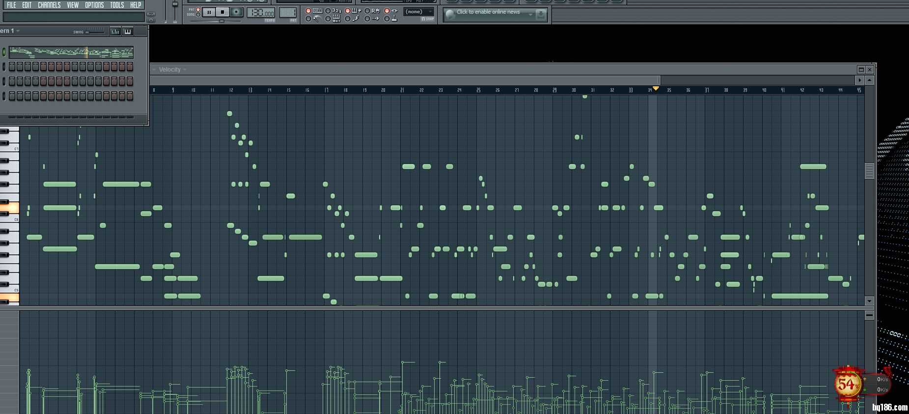This screenshot has height=414, width=909.
Task: Toggle wait for input before recording
Action: point(328,19)
